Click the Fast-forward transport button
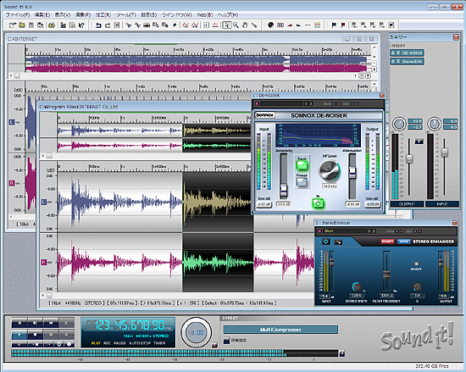The image size is (466, 372). [x=51, y=322]
